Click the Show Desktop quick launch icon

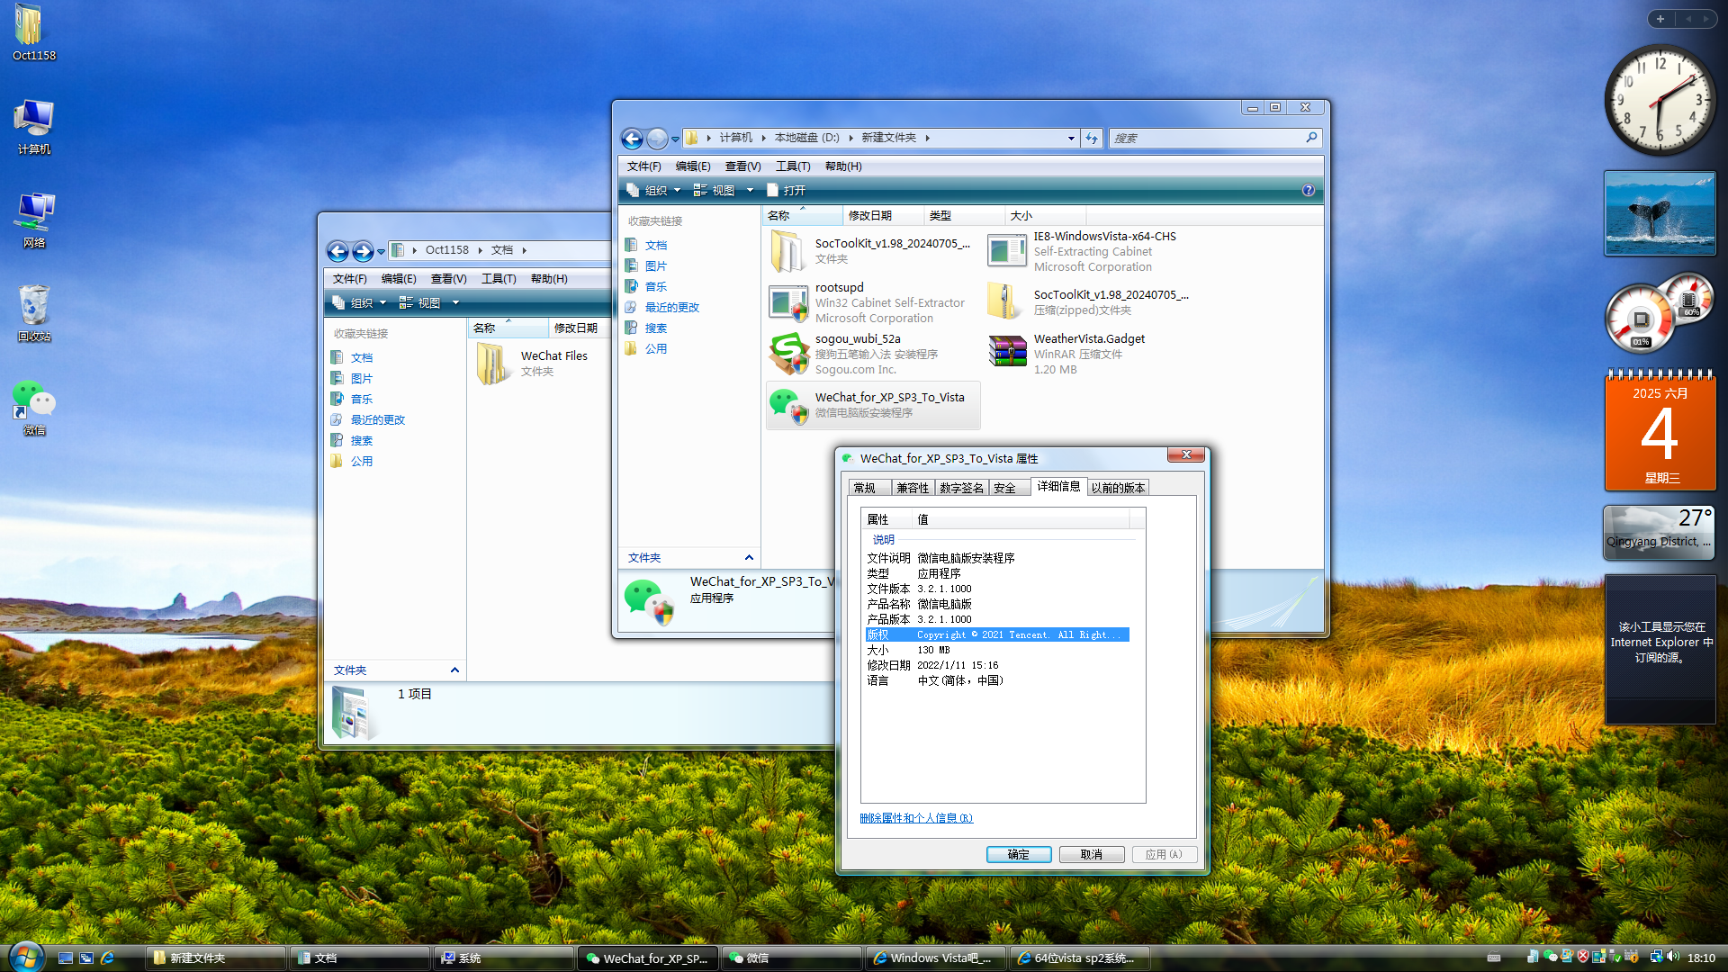66,958
